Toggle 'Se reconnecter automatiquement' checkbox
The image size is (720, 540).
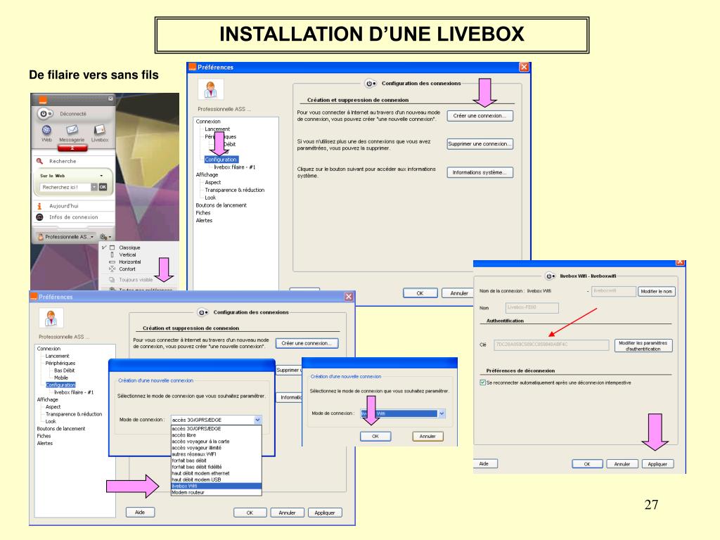coord(482,382)
